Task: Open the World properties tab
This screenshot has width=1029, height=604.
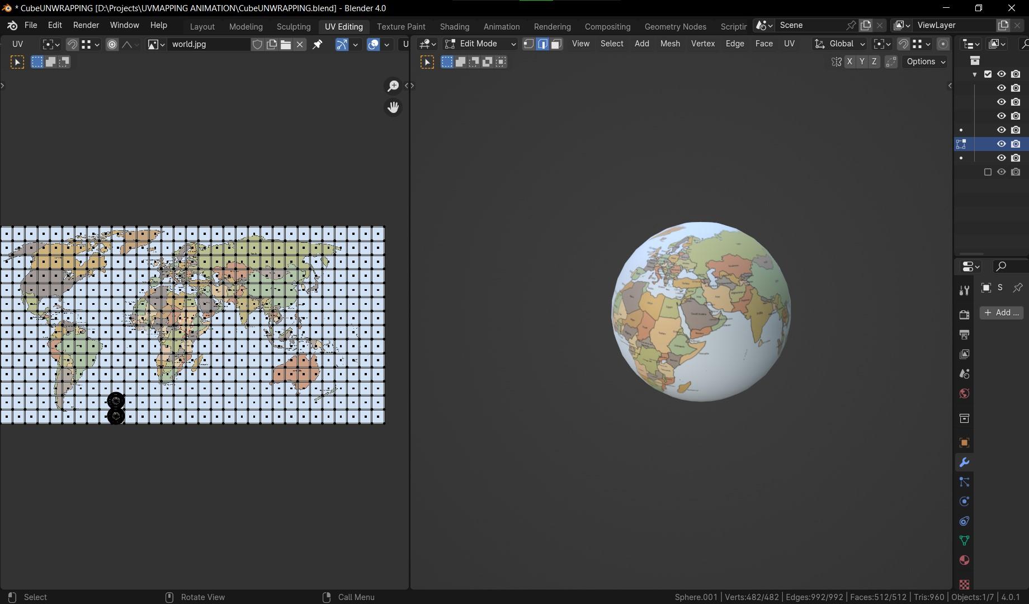Action: coord(964,394)
